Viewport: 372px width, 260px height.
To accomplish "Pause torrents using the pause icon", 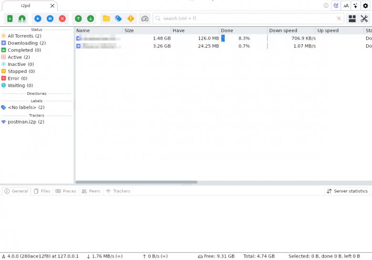I will click(x=50, y=19).
